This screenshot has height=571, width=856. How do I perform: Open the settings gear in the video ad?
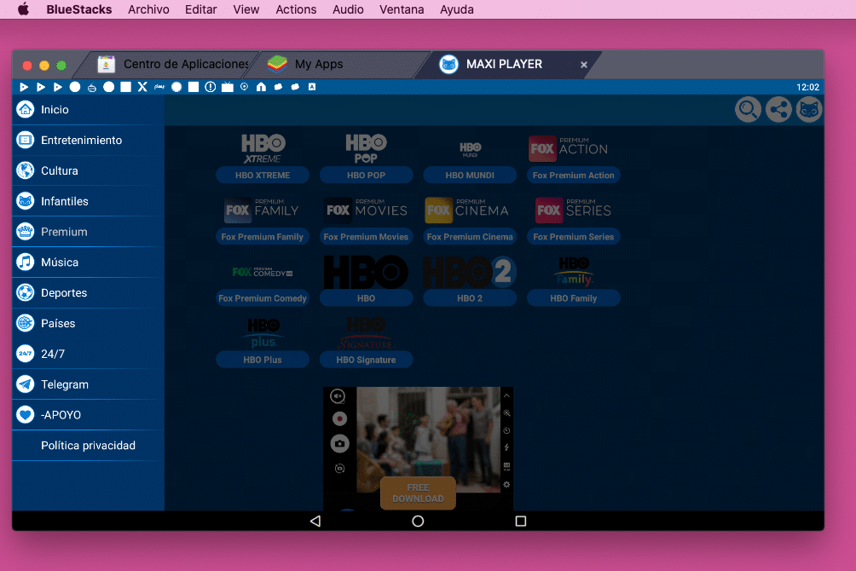pos(506,484)
